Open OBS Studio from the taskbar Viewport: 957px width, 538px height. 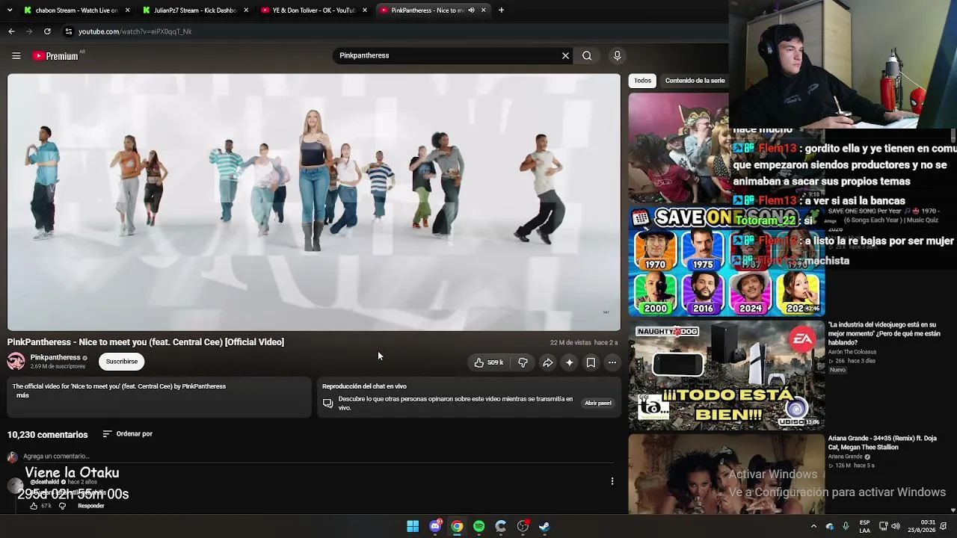[x=523, y=526]
